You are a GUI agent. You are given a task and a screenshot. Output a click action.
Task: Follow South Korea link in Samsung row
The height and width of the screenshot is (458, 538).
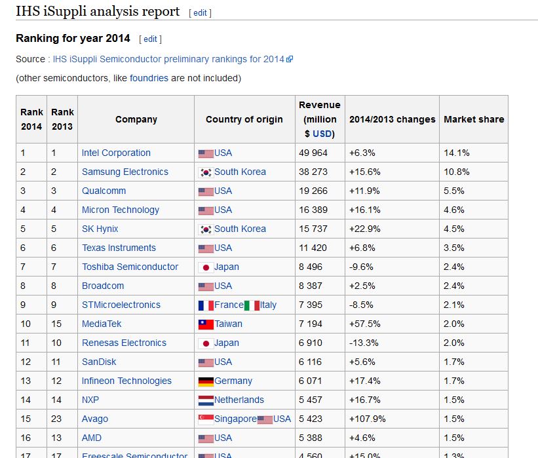tap(240, 172)
